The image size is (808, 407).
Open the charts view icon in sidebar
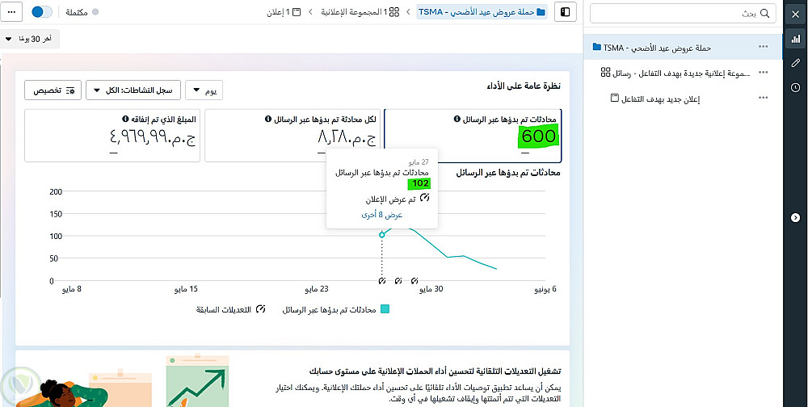click(x=795, y=39)
